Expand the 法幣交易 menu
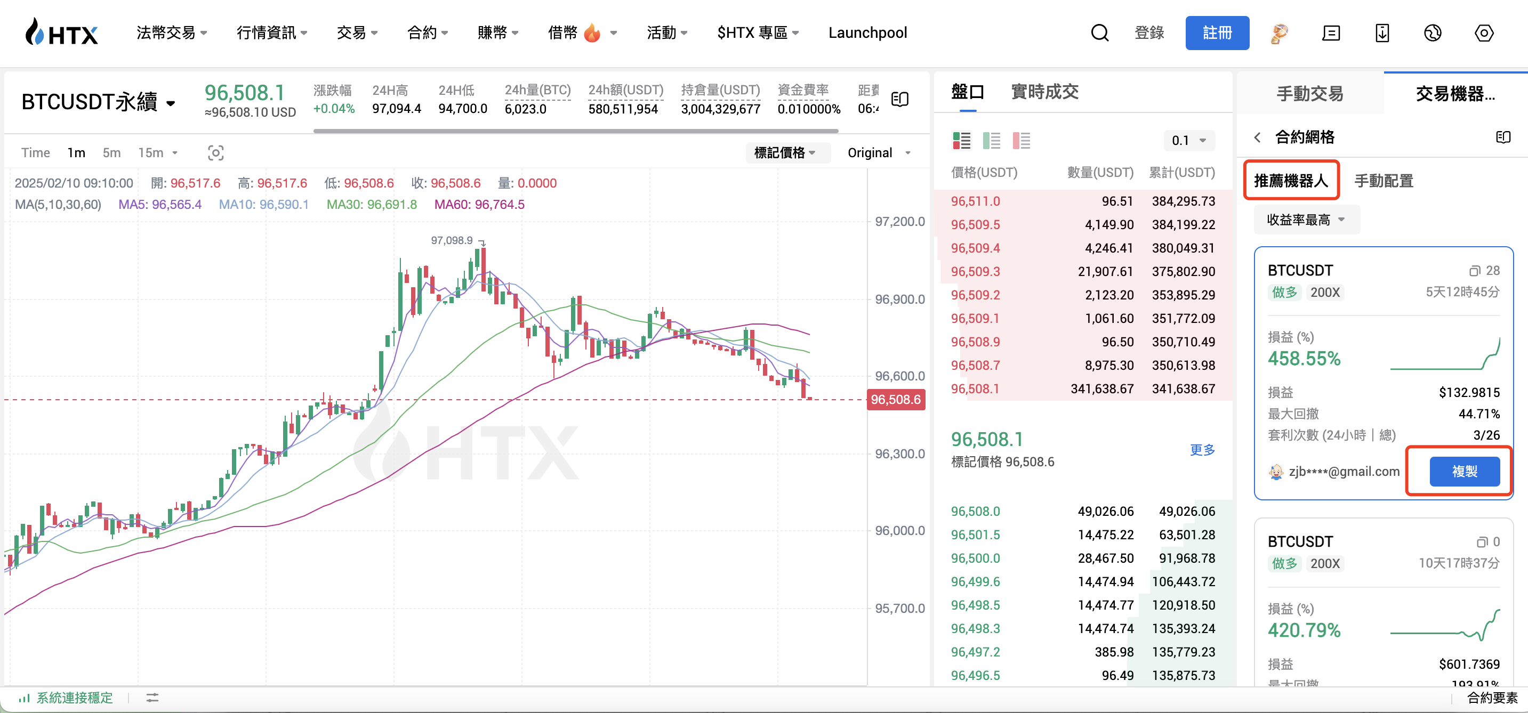Viewport: 1528px width, 713px height. (172, 33)
